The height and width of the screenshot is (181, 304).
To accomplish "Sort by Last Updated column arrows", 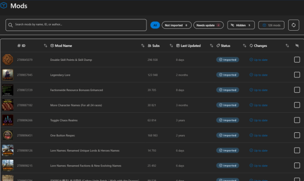I will tap(211, 46).
